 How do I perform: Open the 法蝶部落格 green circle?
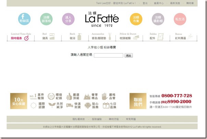[x=46, y=19]
